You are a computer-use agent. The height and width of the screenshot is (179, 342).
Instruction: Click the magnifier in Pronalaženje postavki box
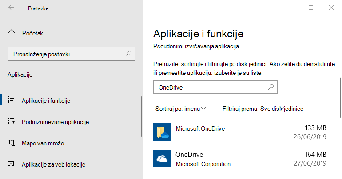pos(129,54)
